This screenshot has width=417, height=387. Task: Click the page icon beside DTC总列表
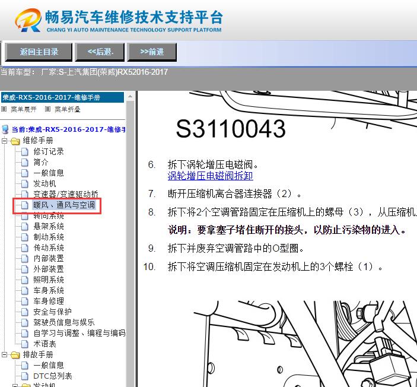[25, 376]
